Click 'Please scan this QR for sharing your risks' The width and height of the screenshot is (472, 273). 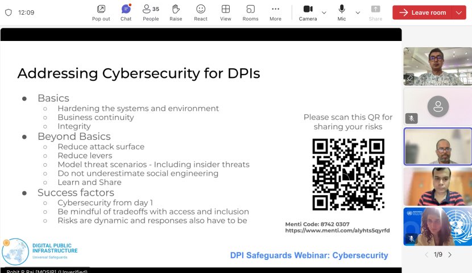(348, 122)
